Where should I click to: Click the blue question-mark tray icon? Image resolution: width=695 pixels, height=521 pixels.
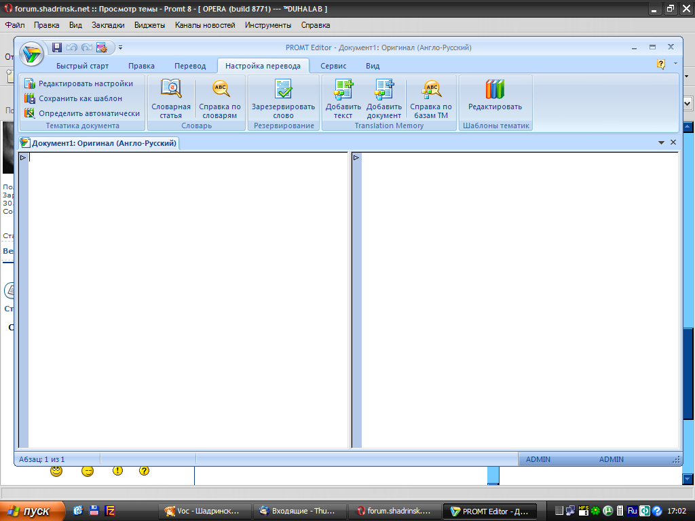click(657, 511)
